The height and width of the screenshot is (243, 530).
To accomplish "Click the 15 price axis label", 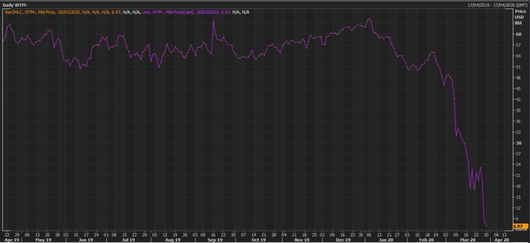I will (518, 197).
